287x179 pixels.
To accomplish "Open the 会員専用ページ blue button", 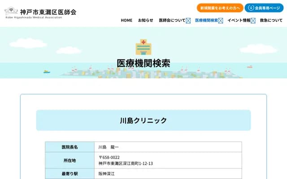I will [264, 8].
